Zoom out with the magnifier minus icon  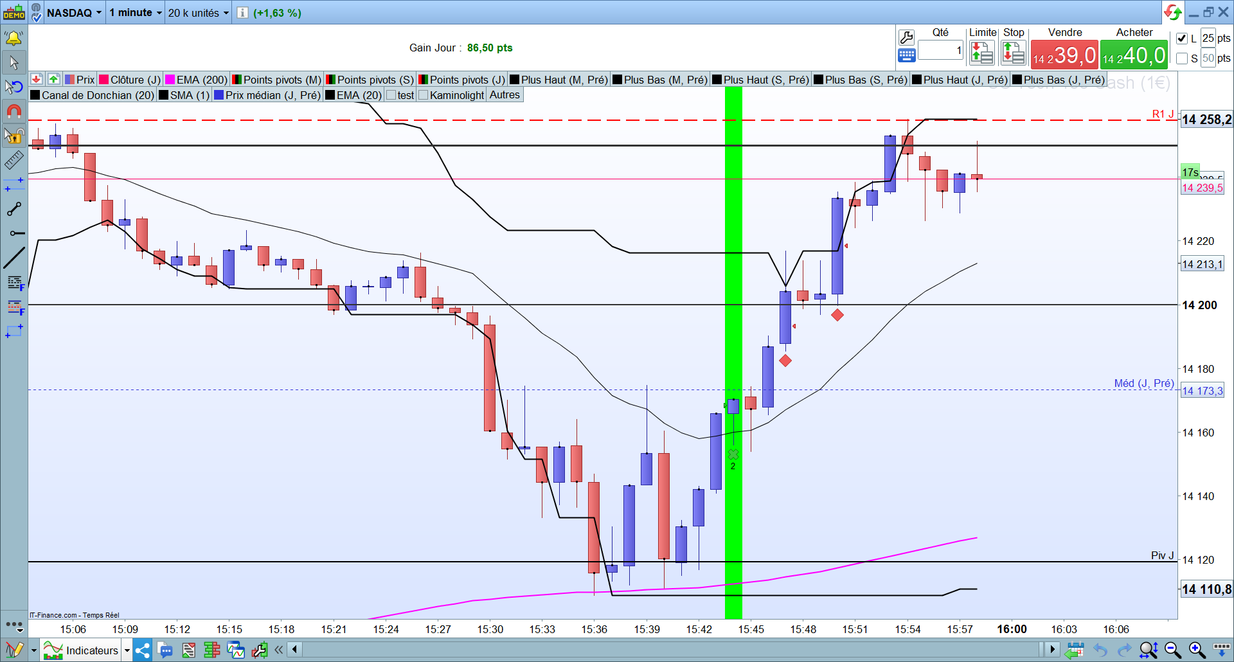1173,650
